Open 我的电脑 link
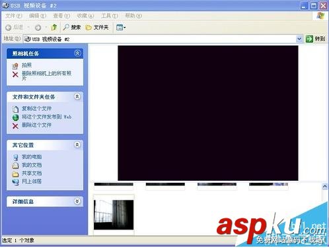The height and width of the screenshot is (248, 329). click(x=32, y=157)
